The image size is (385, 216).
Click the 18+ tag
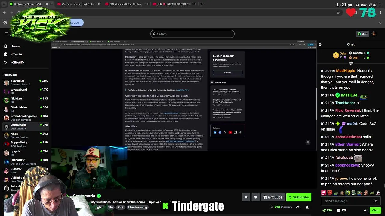coord(111,207)
